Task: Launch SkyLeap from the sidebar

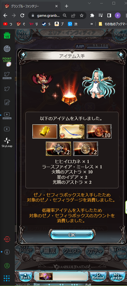Action: (x=7, y=142)
